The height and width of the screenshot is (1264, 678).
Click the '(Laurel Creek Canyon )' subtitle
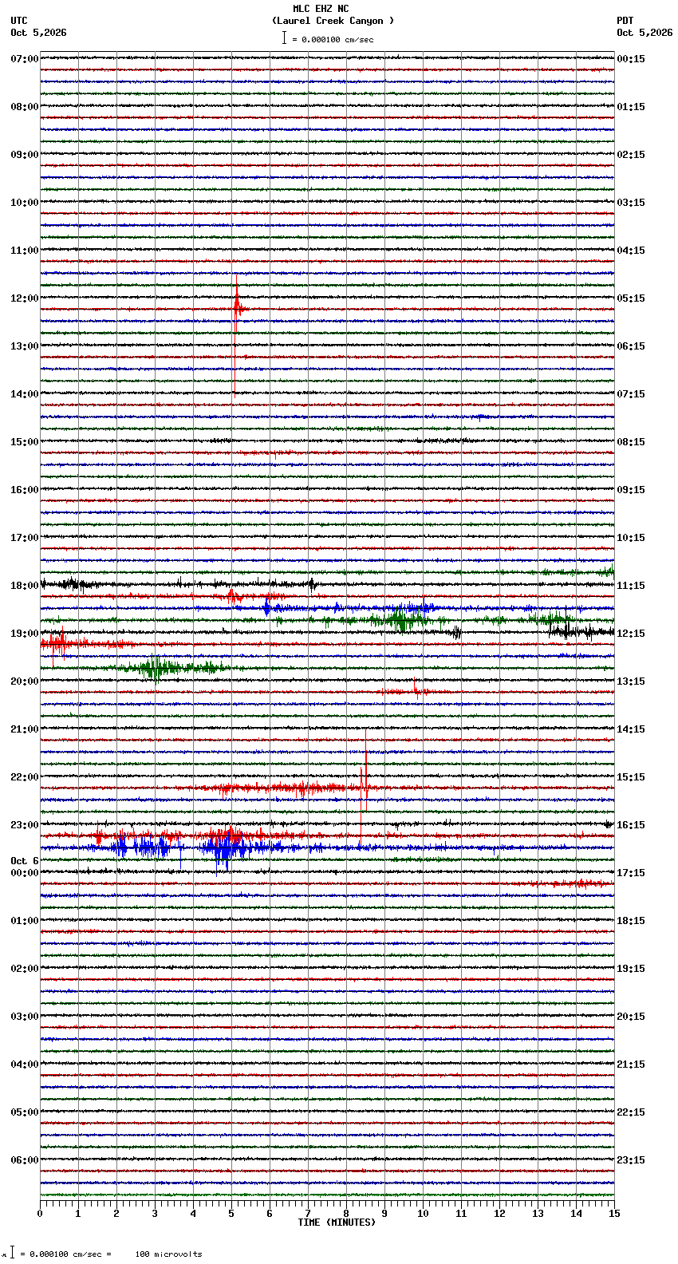(x=333, y=21)
